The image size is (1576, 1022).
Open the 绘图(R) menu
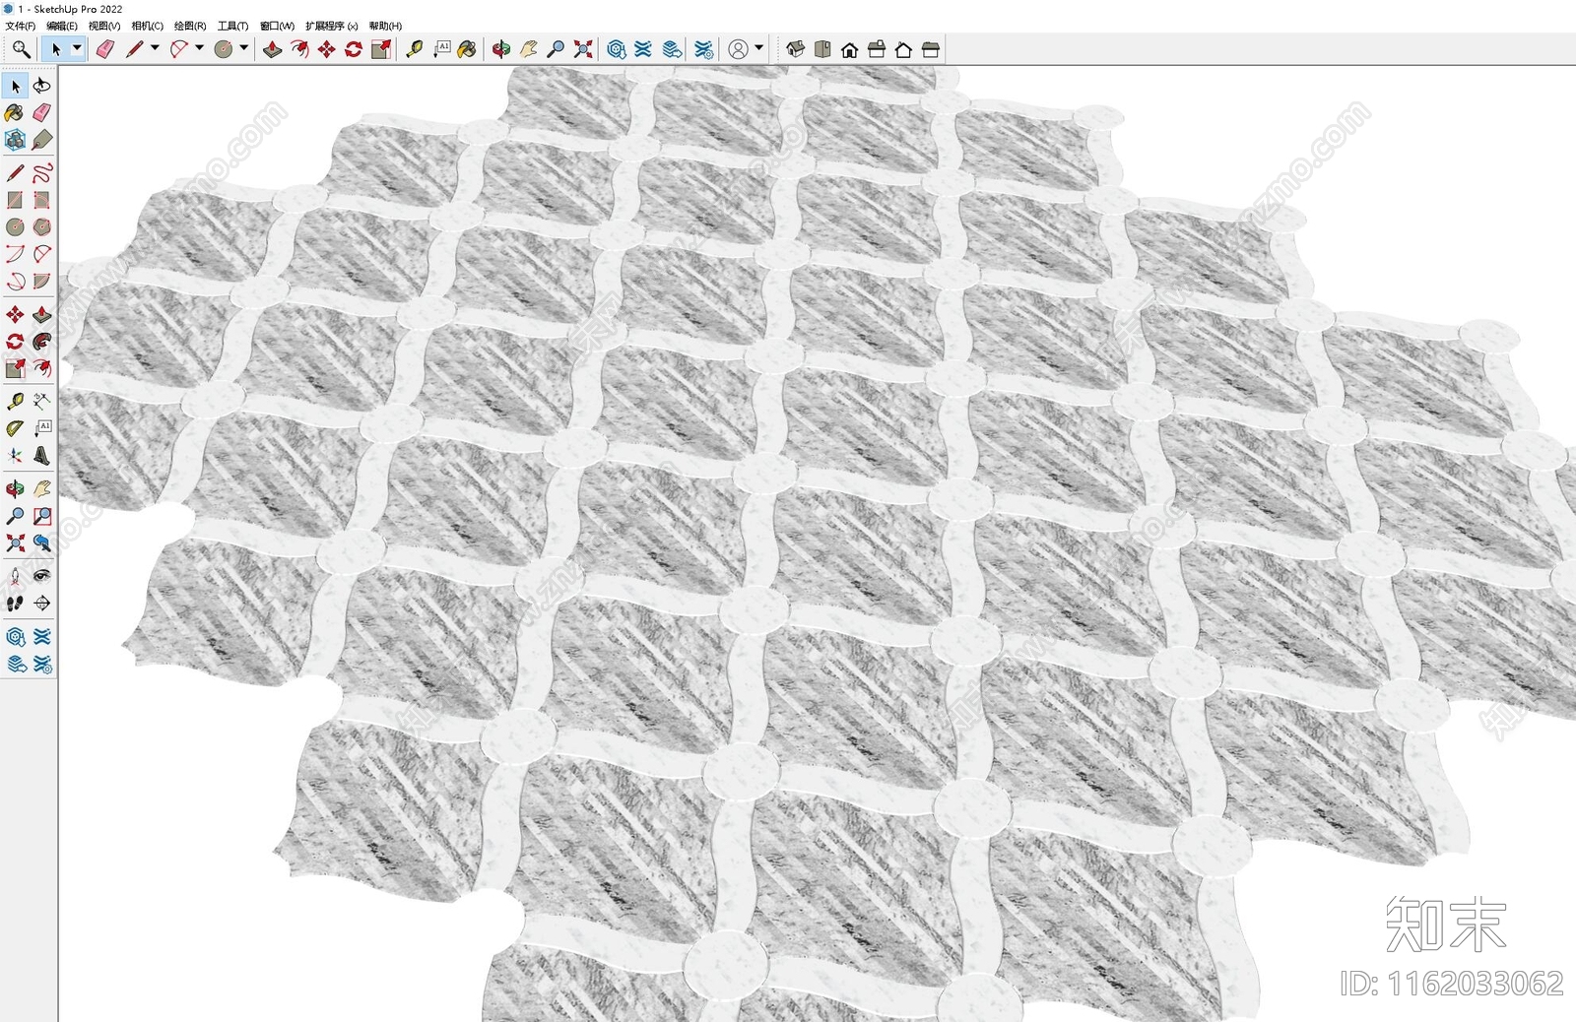point(190,26)
